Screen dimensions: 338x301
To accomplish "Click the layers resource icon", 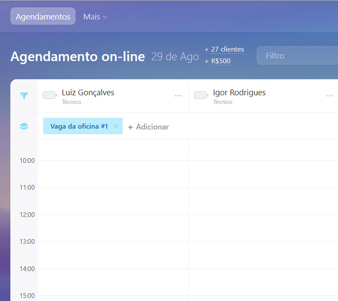I will [24, 126].
